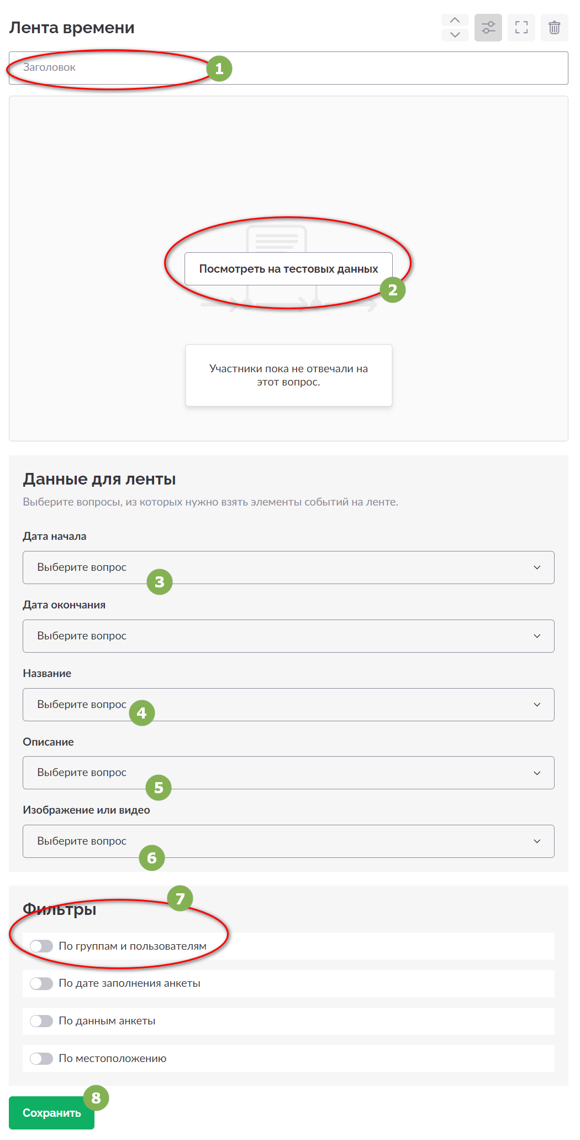580x1140 pixels.
Task: Enable filter По местоположению
Action: click(x=41, y=1059)
